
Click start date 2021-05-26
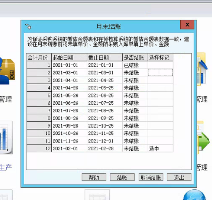click(x=69, y=96)
